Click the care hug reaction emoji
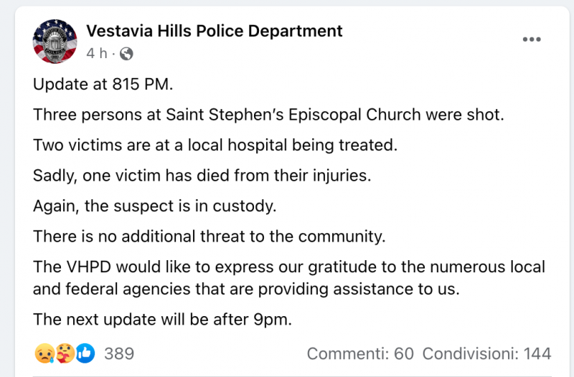Screen dimensions: 574x377 tap(64, 353)
